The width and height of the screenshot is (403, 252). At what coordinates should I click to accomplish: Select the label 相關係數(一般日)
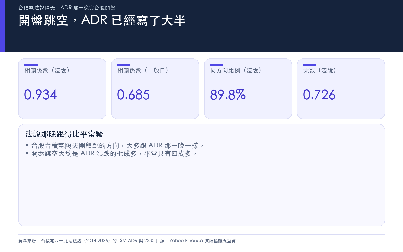143,70
